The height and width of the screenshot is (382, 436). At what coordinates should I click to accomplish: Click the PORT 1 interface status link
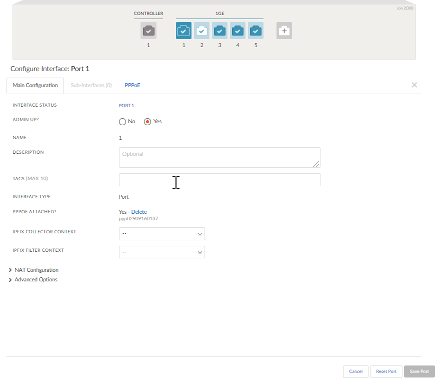point(126,106)
